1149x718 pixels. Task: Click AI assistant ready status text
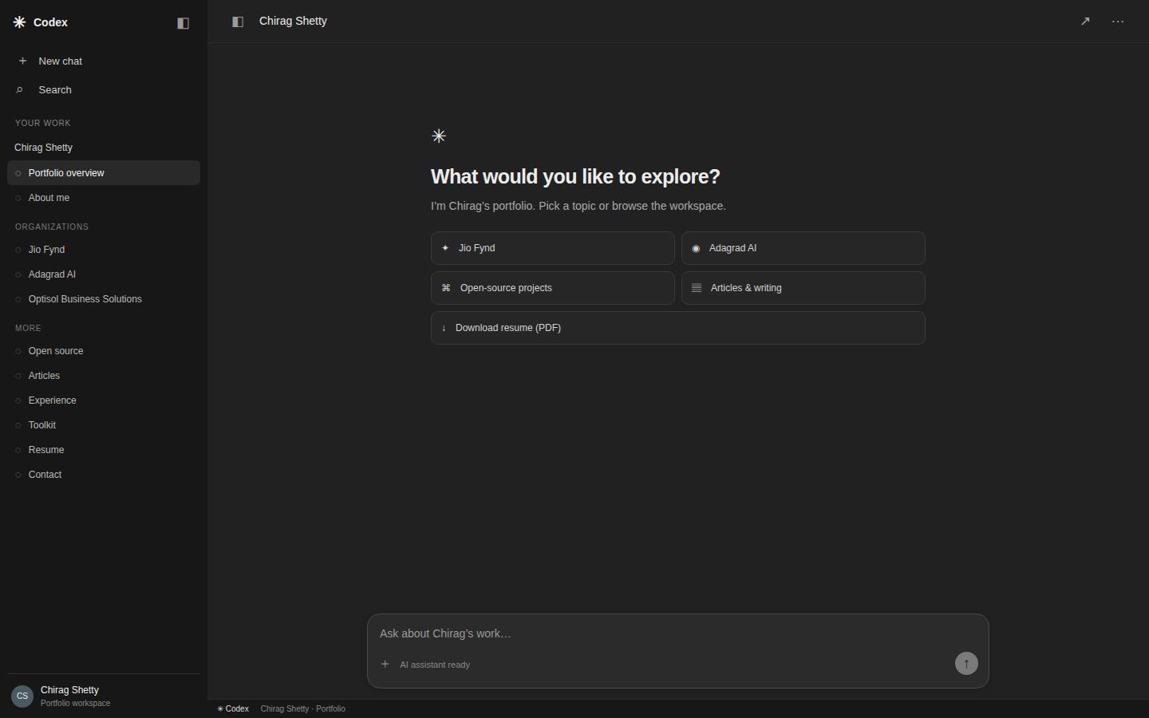click(435, 665)
